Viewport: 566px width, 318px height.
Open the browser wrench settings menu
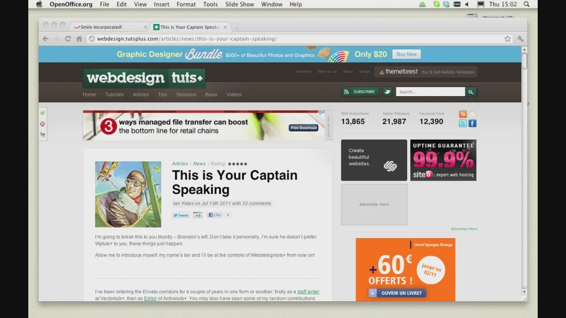[x=520, y=39]
